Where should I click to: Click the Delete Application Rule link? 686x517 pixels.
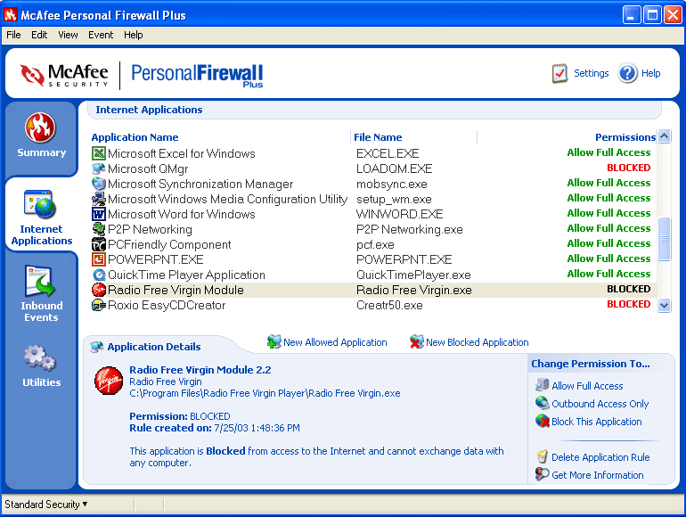click(600, 457)
